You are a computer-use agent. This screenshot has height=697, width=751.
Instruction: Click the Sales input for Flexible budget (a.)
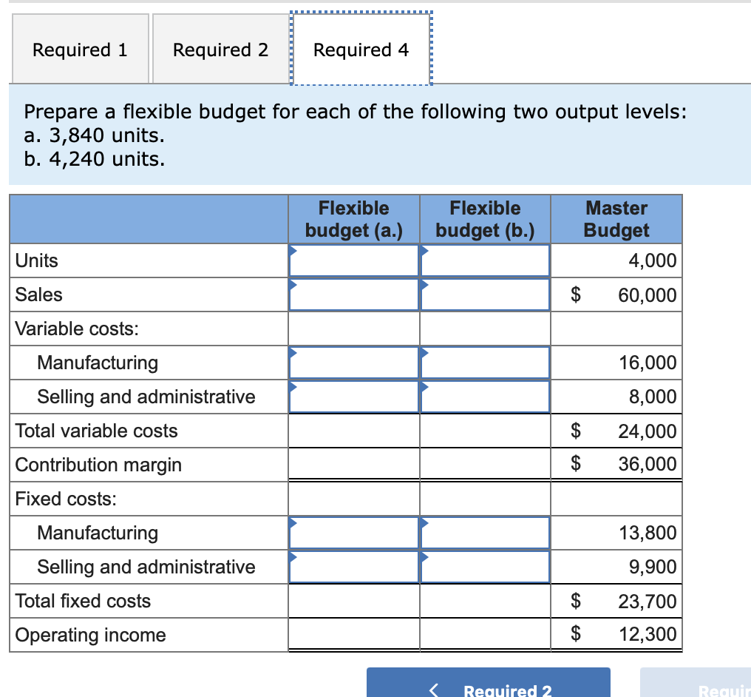pyautogui.click(x=353, y=294)
